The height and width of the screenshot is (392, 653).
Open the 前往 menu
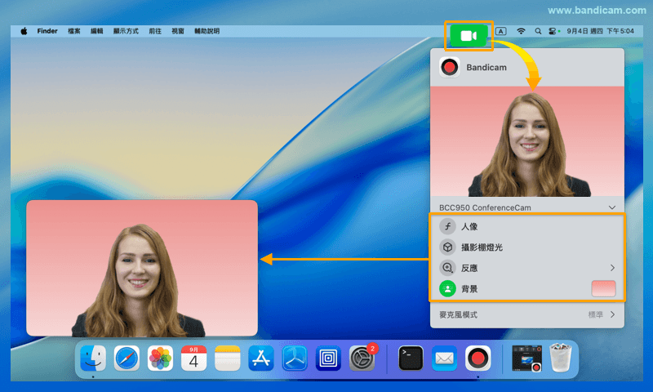point(155,31)
